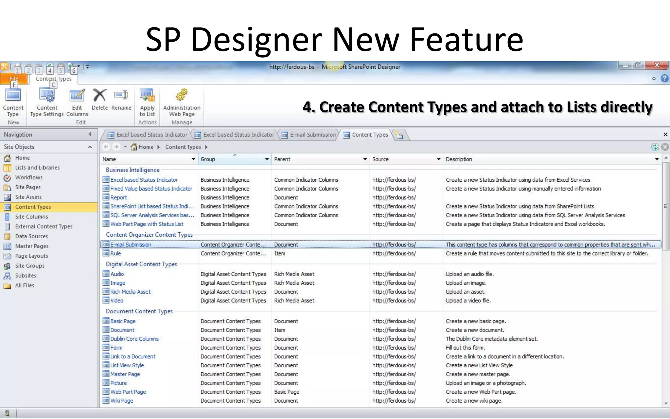Screen dimensions: 670x419
Task: Minimize the ribbon using the caret icon
Action: click(x=654, y=79)
